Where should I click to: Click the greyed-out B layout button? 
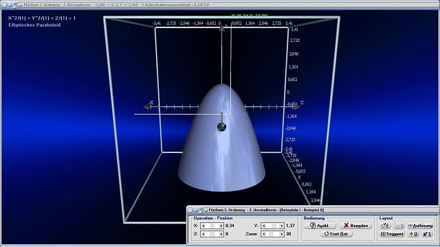click(x=399, y=226)
